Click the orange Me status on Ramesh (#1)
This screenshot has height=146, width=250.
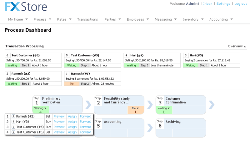click(72, 84)
